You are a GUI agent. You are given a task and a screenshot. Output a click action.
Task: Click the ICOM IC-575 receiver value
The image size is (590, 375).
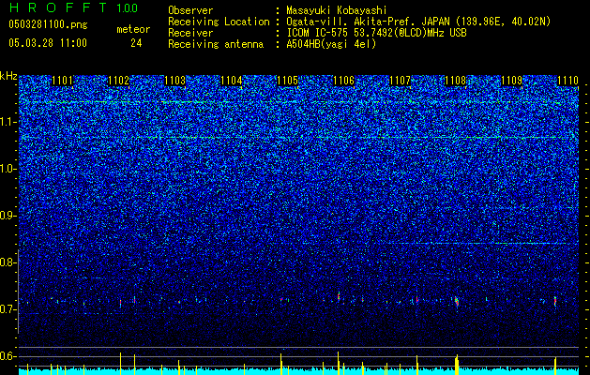(x=376, y=33)
